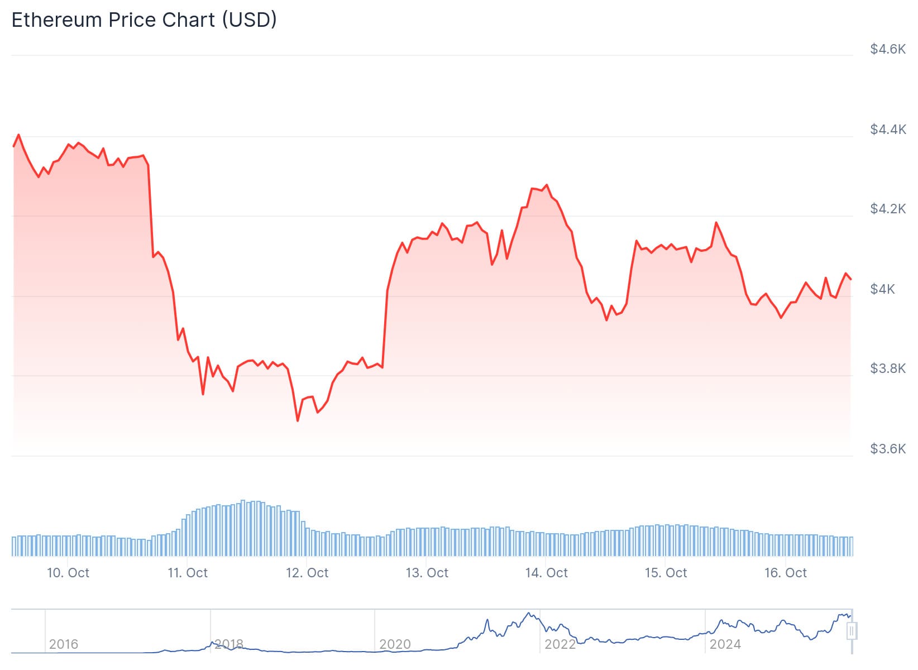Click the navigator range handle
This screenshot has width=918, height=670.
[852, 631]
